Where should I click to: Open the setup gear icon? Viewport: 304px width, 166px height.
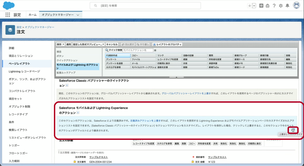281,6
